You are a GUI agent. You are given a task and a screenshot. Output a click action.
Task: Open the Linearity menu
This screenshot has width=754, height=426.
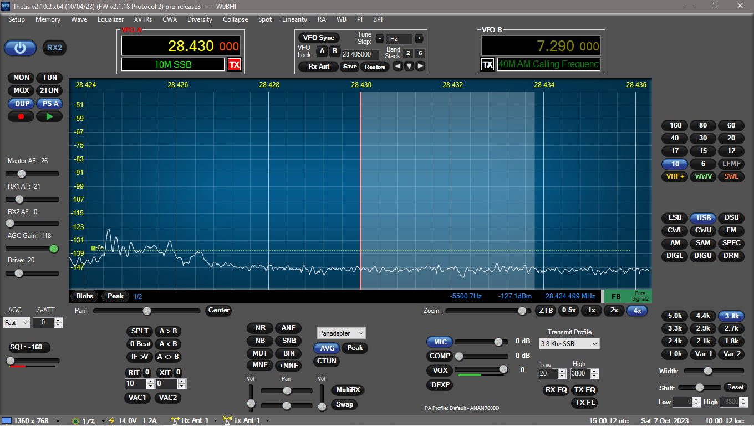pos(294,19)
